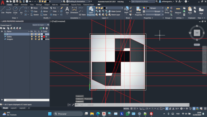Freeze the Imagem layer
The image size is (207, 117).
[36, 39]
